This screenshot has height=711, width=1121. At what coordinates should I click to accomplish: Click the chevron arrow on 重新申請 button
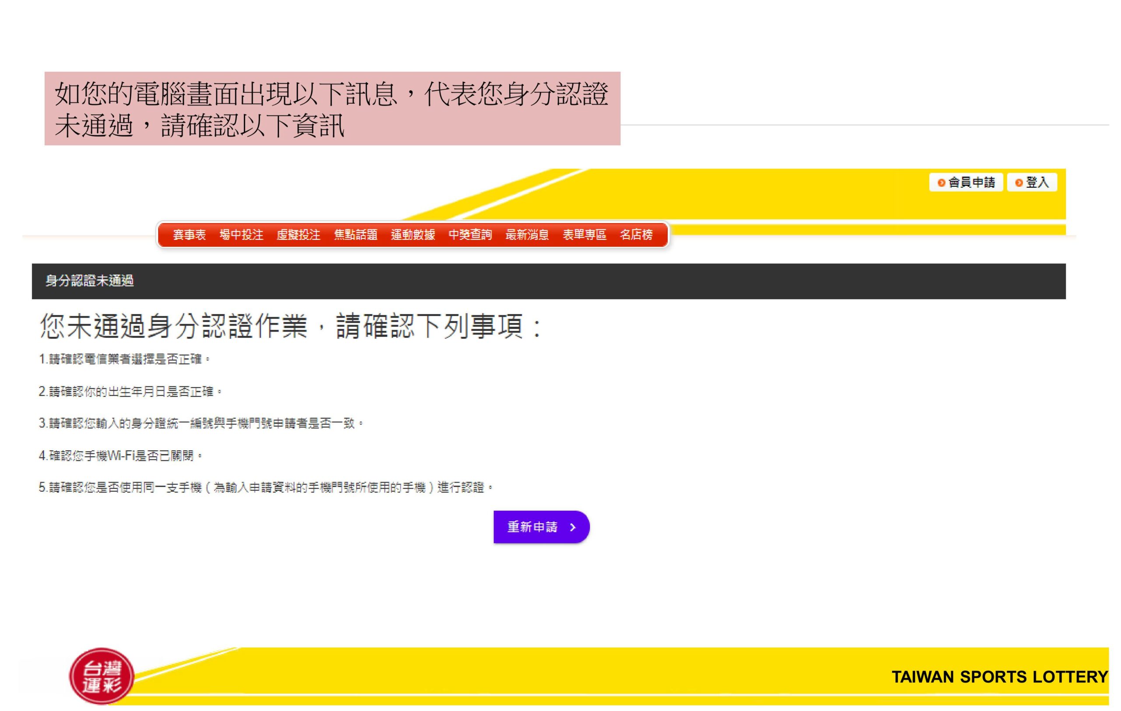[573, 527]
